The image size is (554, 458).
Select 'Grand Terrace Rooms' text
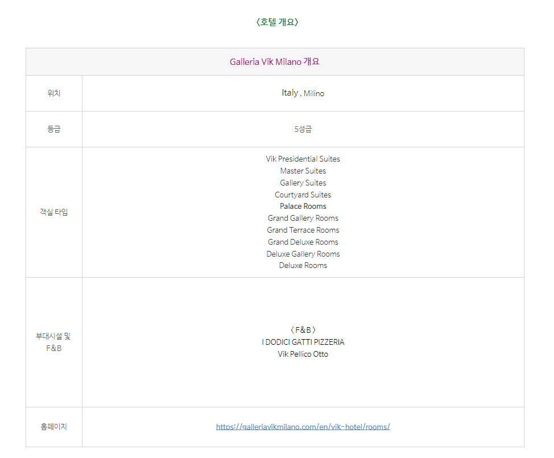pos(303,230)
